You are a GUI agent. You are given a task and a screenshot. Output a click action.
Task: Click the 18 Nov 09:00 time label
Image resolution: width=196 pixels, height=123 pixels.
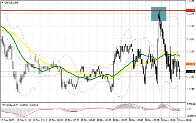(152, 120)
